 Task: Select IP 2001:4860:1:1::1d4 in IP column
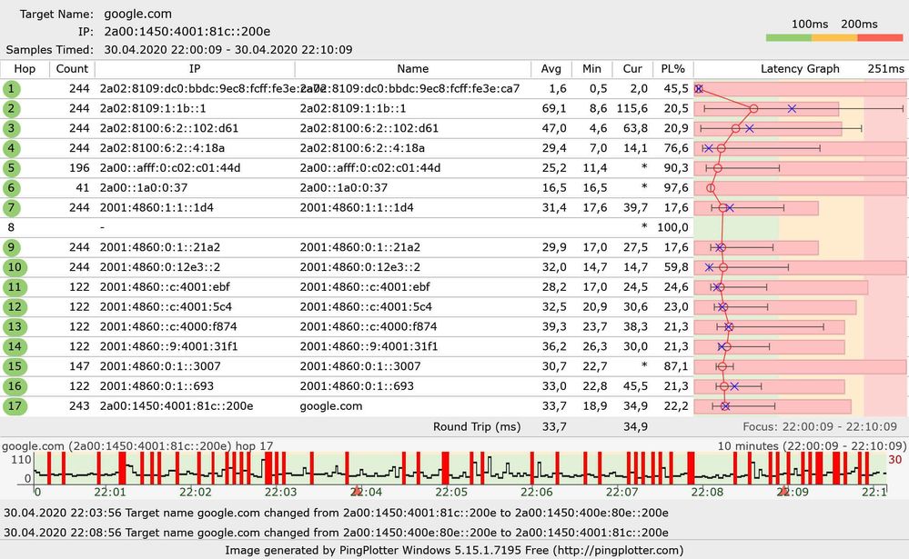pyautogui.click(x=157, y=208)
